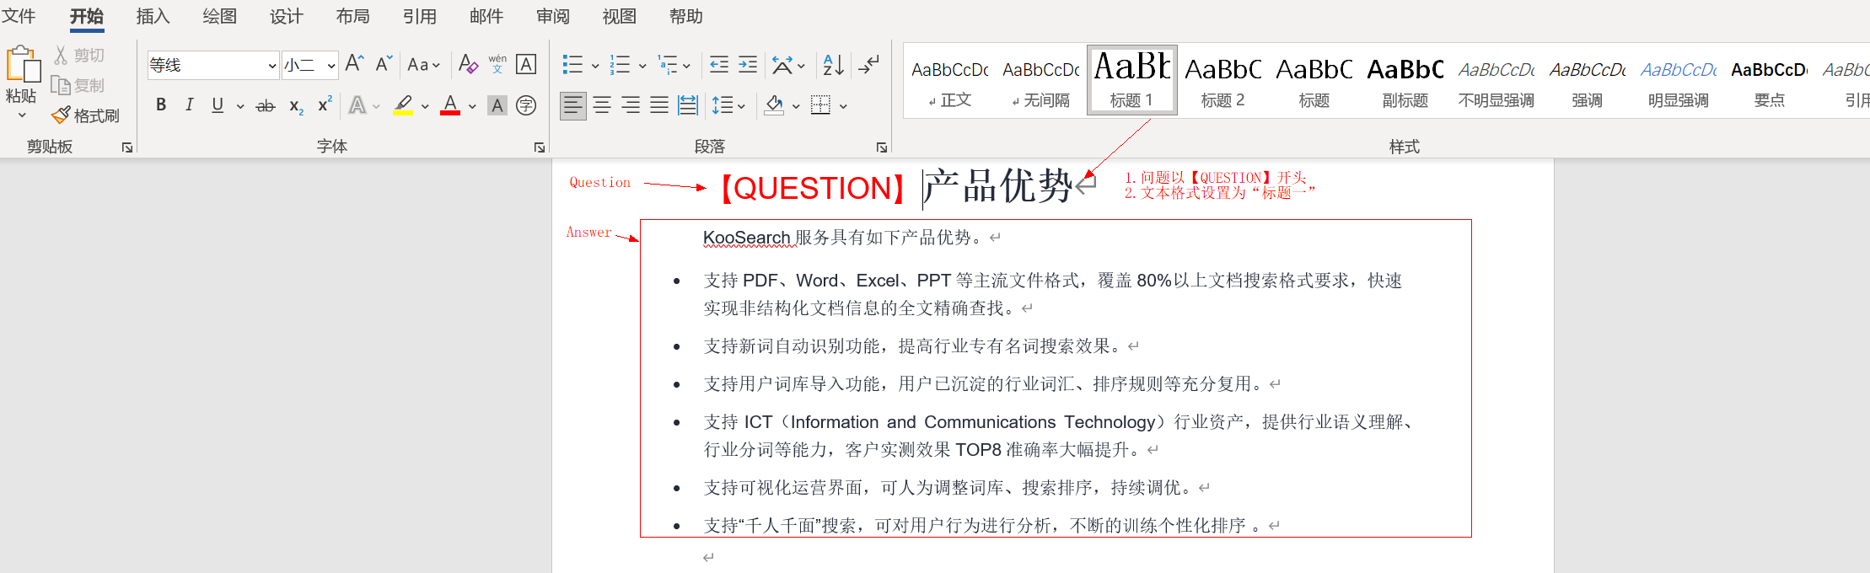The image size is (1870, 573).
Task: Open the font name dropdown 等线
Action: pos(271,66)
